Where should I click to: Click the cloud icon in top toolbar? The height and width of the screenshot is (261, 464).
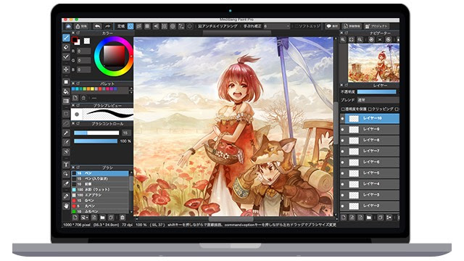coord(68,26)
